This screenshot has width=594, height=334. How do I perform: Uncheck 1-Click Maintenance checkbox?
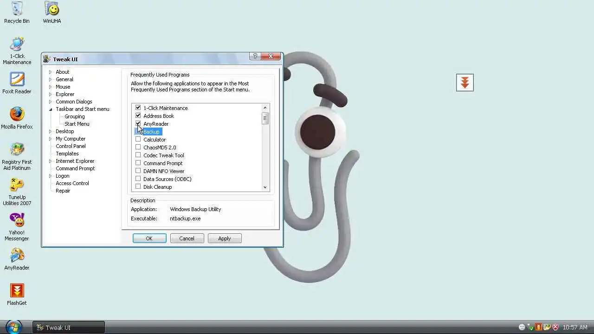click(138, 108)
